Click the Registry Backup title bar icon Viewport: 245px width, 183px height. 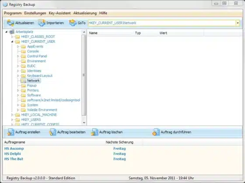[x=5, y=4]
